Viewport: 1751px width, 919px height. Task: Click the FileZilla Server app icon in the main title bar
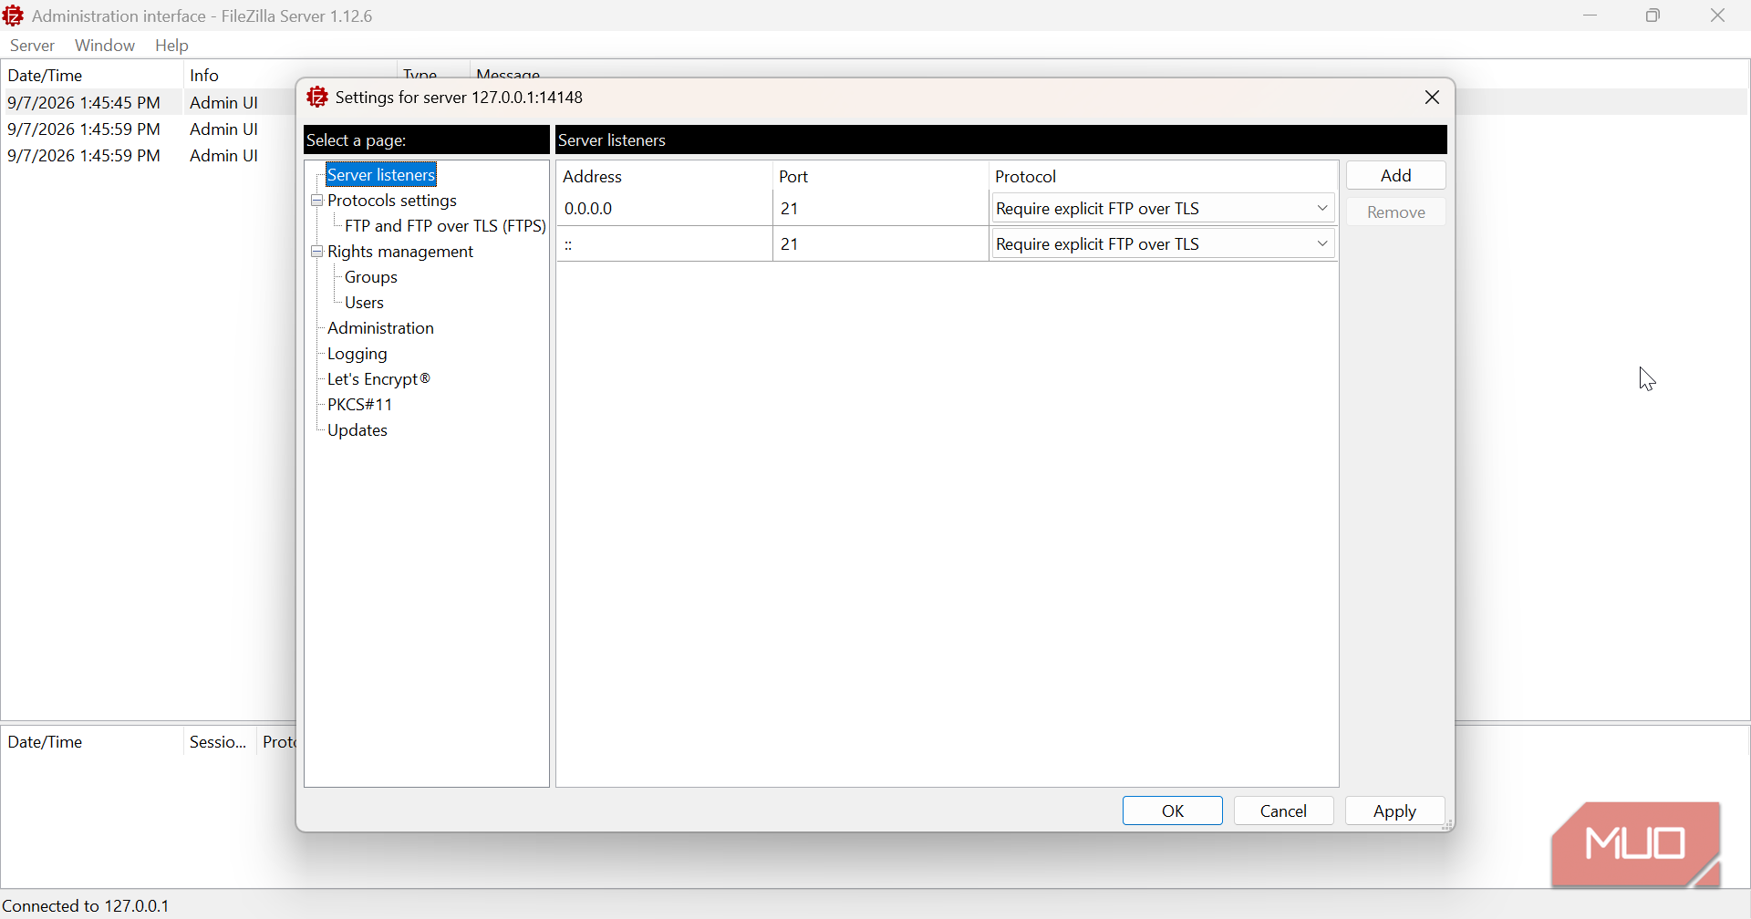point(14,15)
